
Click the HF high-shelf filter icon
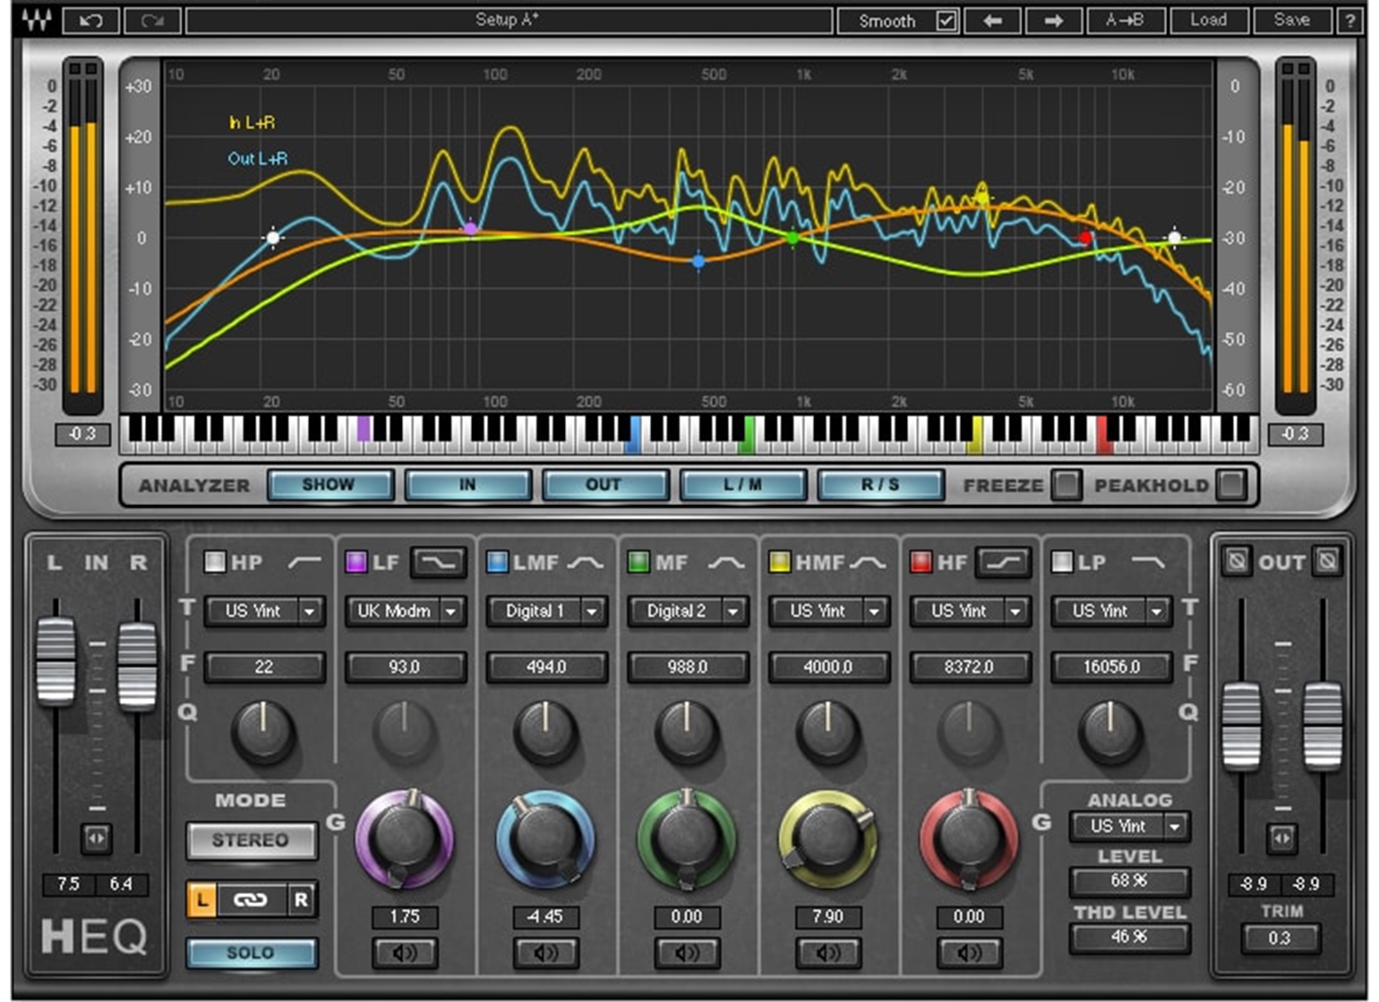1003,564
